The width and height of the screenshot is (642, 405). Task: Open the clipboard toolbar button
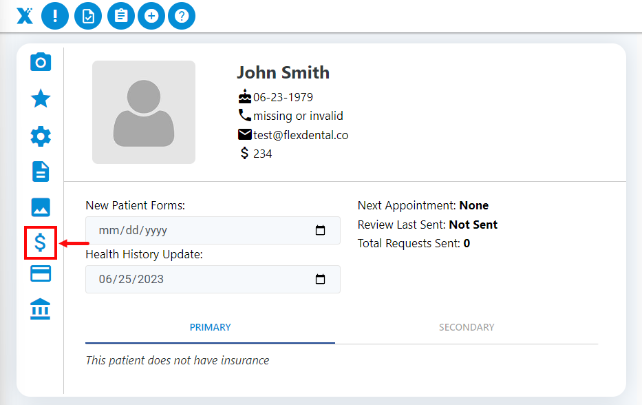tap(121, 16)
